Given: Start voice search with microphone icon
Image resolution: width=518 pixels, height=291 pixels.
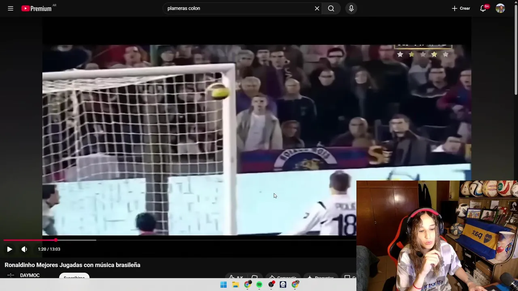Looking at the screenshot, I should point(351,8).
